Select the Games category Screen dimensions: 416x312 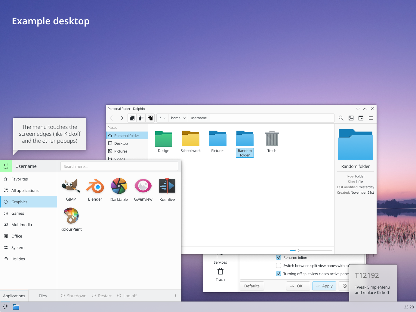[x=18, y=213]
